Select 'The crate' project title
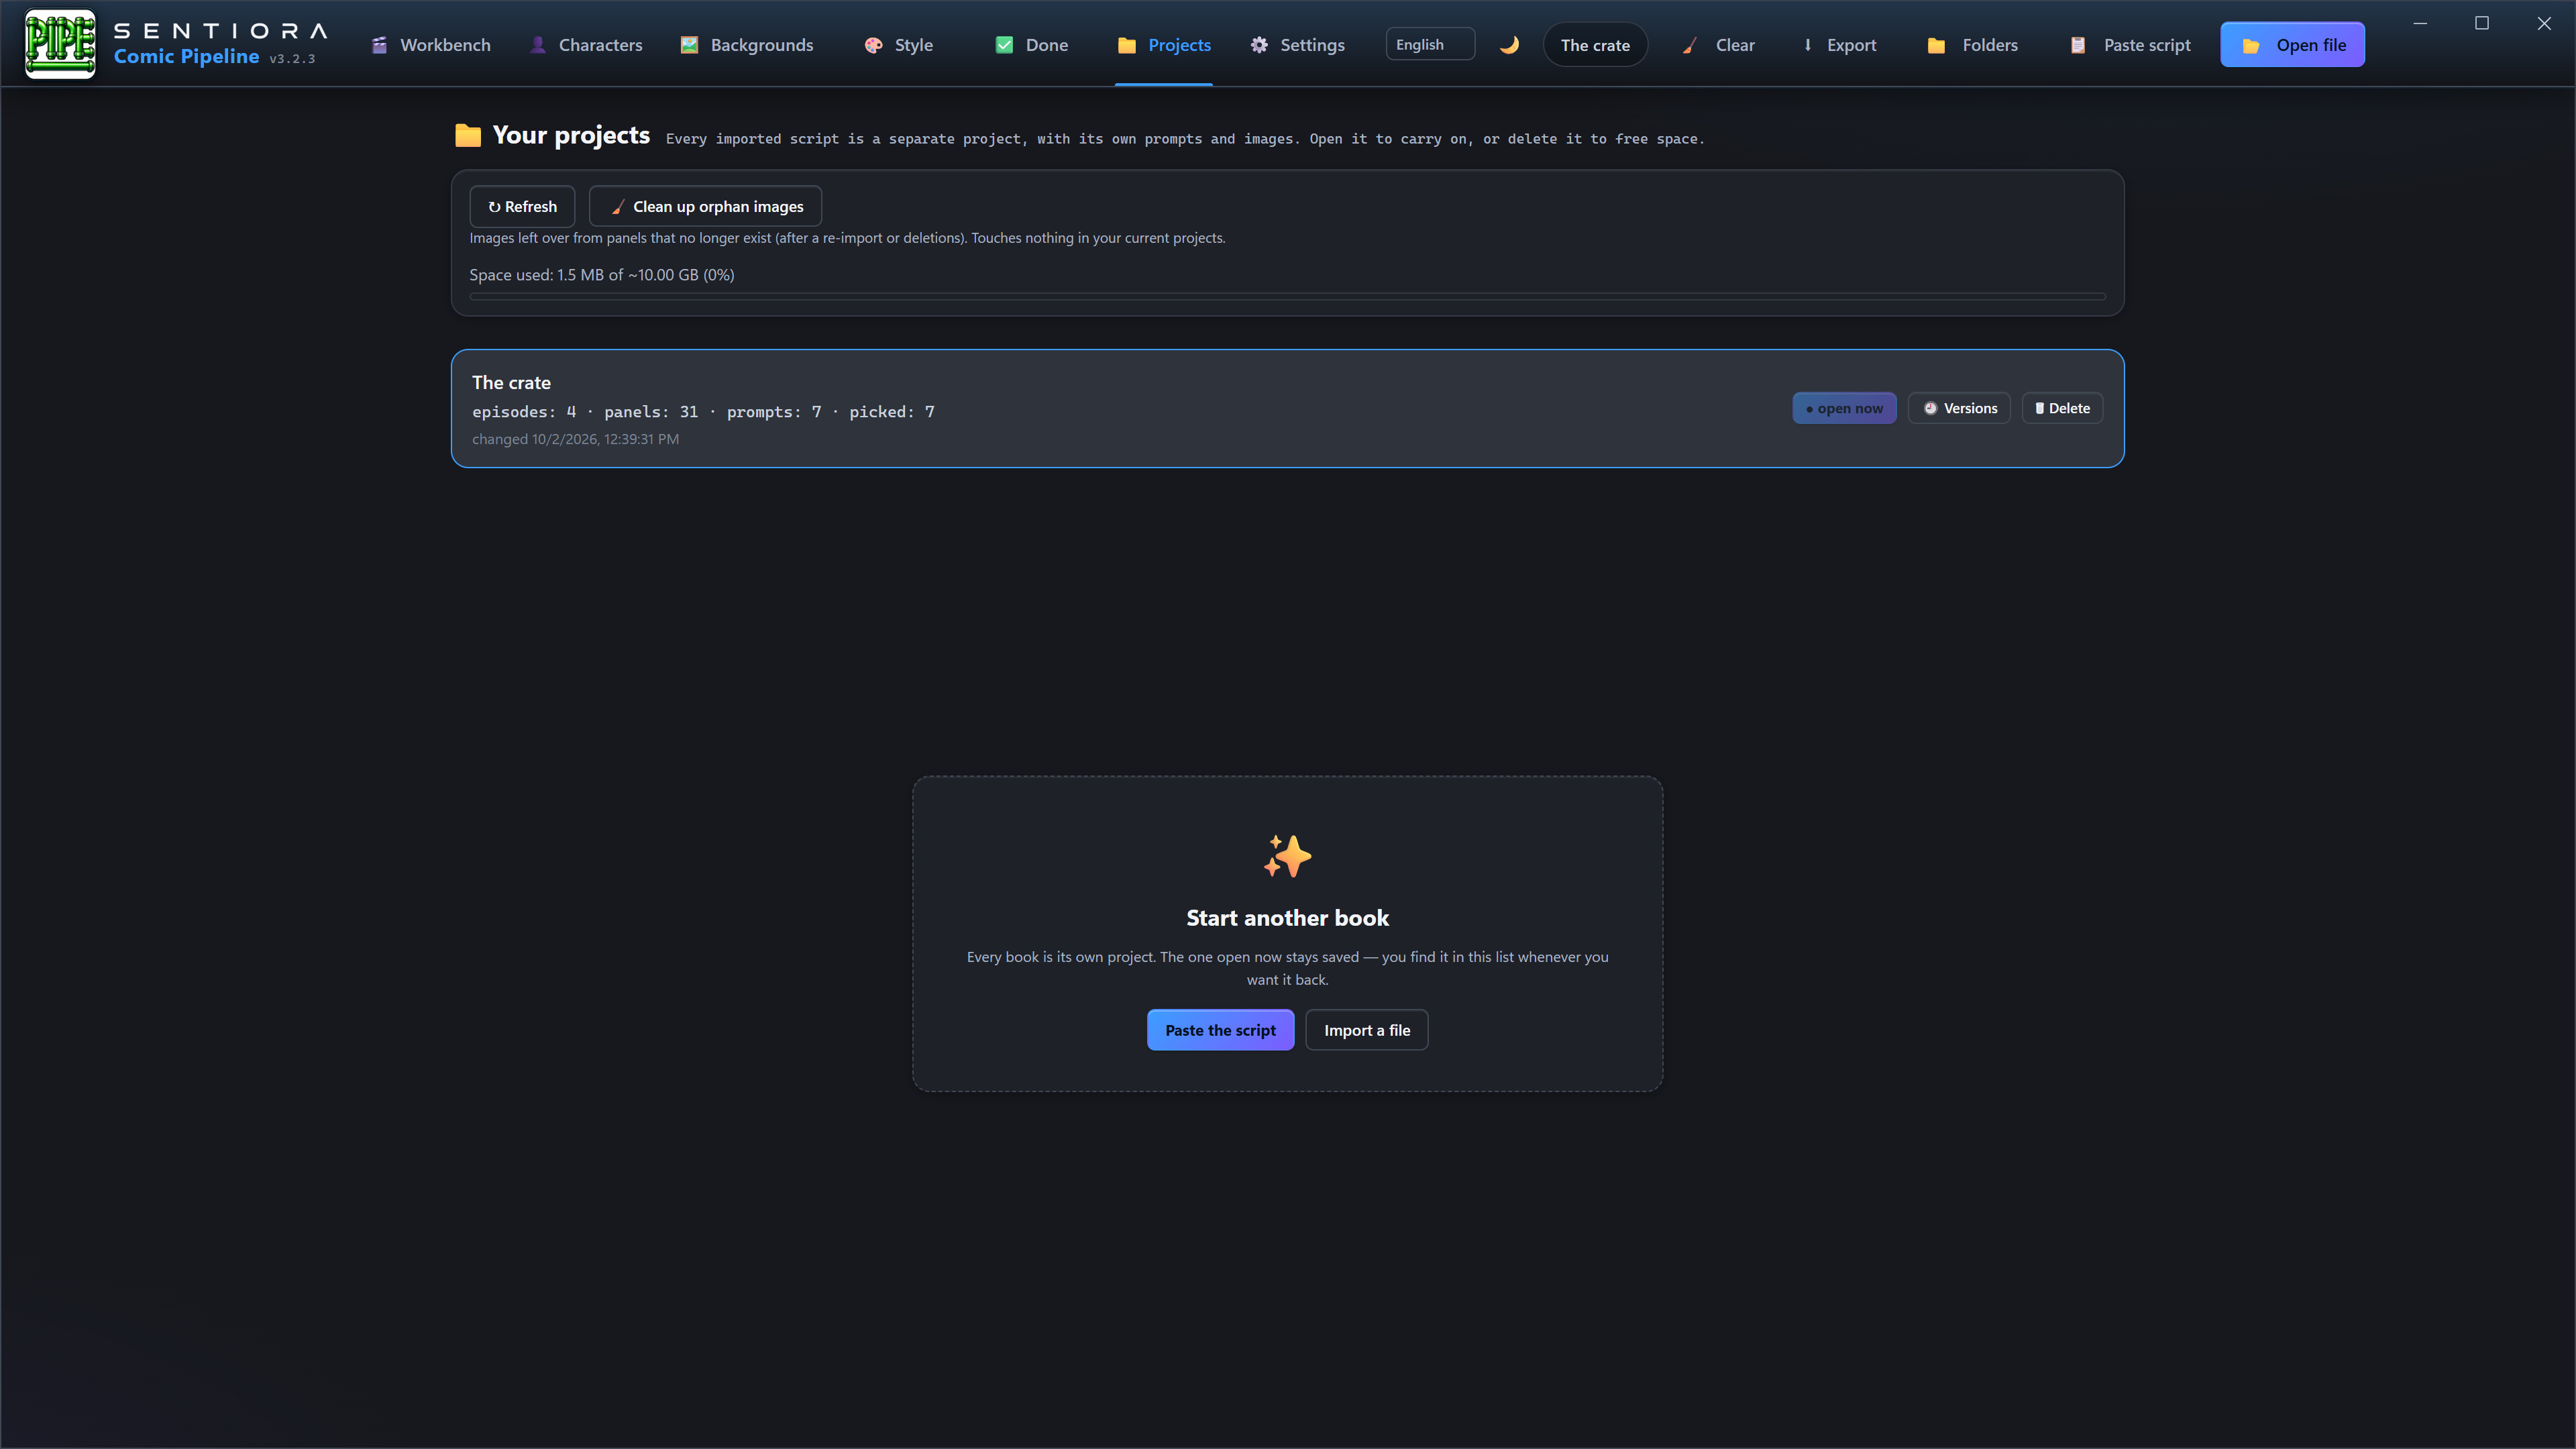Viewport: 2576px width, 1449px height. pos(511,382)
